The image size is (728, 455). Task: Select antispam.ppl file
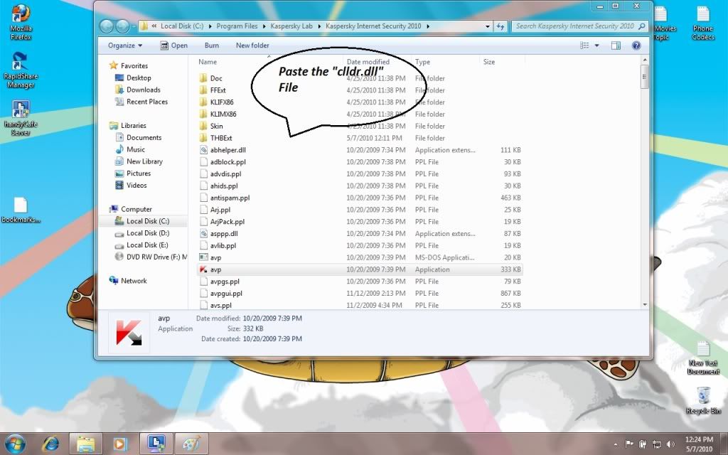click(x=360, y=198)
